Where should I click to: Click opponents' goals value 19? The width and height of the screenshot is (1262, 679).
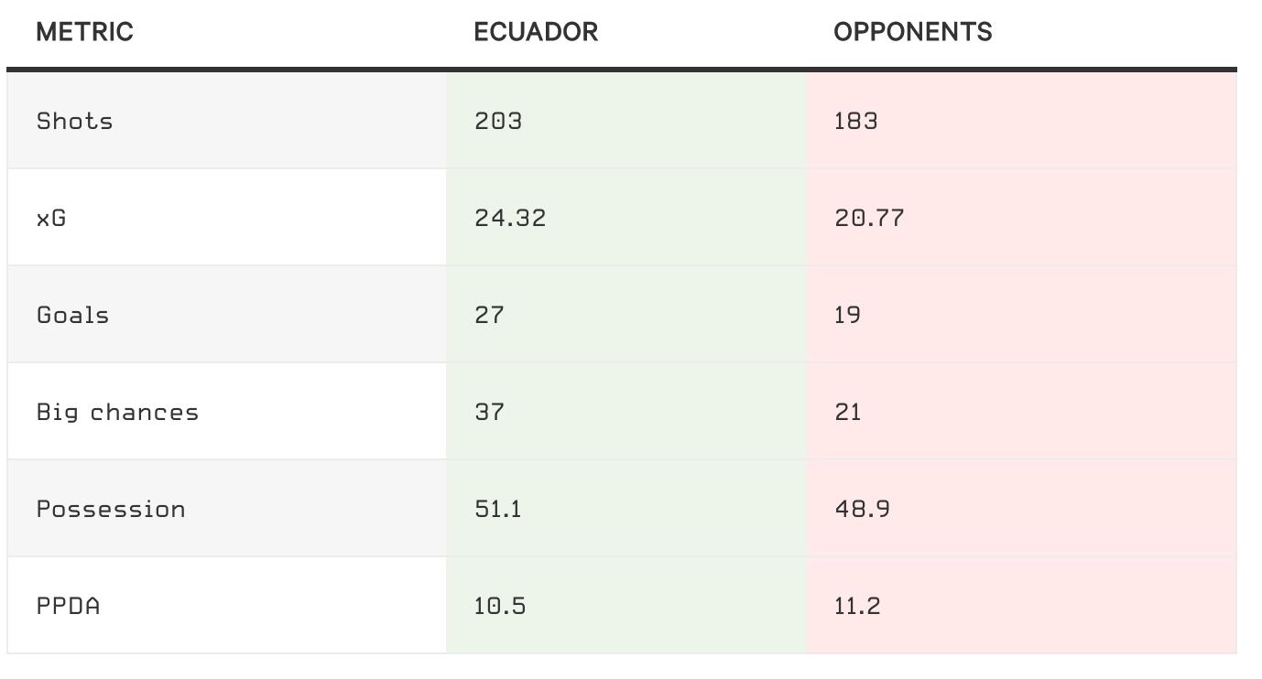[847, 315]
